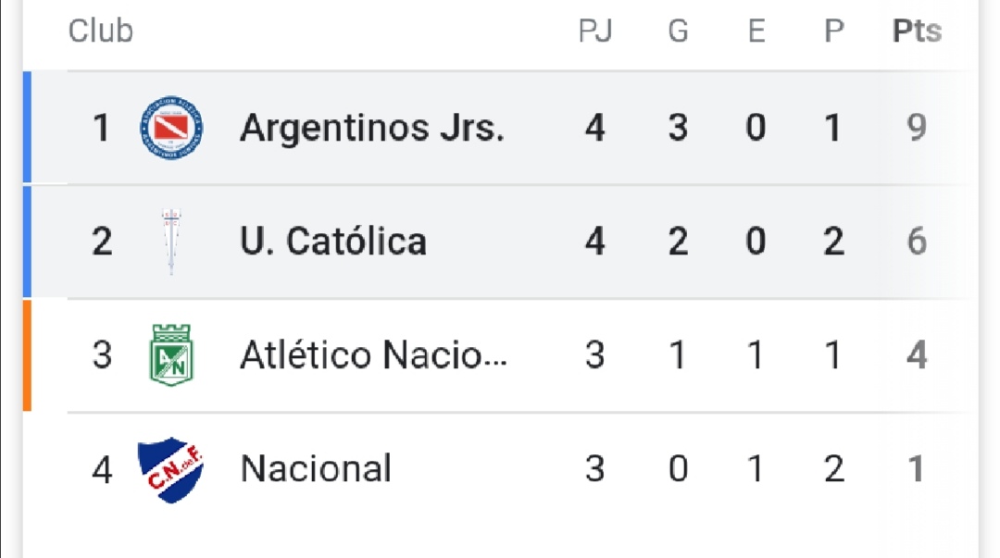1000x558 pixels.
Task: Click Argentinos Jrs. points value 9
Action: point(917,128)
